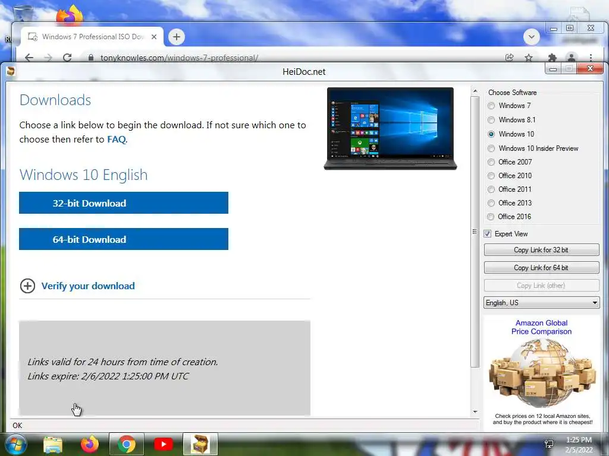Image resolution: width=609 pixels, height=456 pixels.
Task: Click the Windows 10 laptop image
Action: click(390, 128)
